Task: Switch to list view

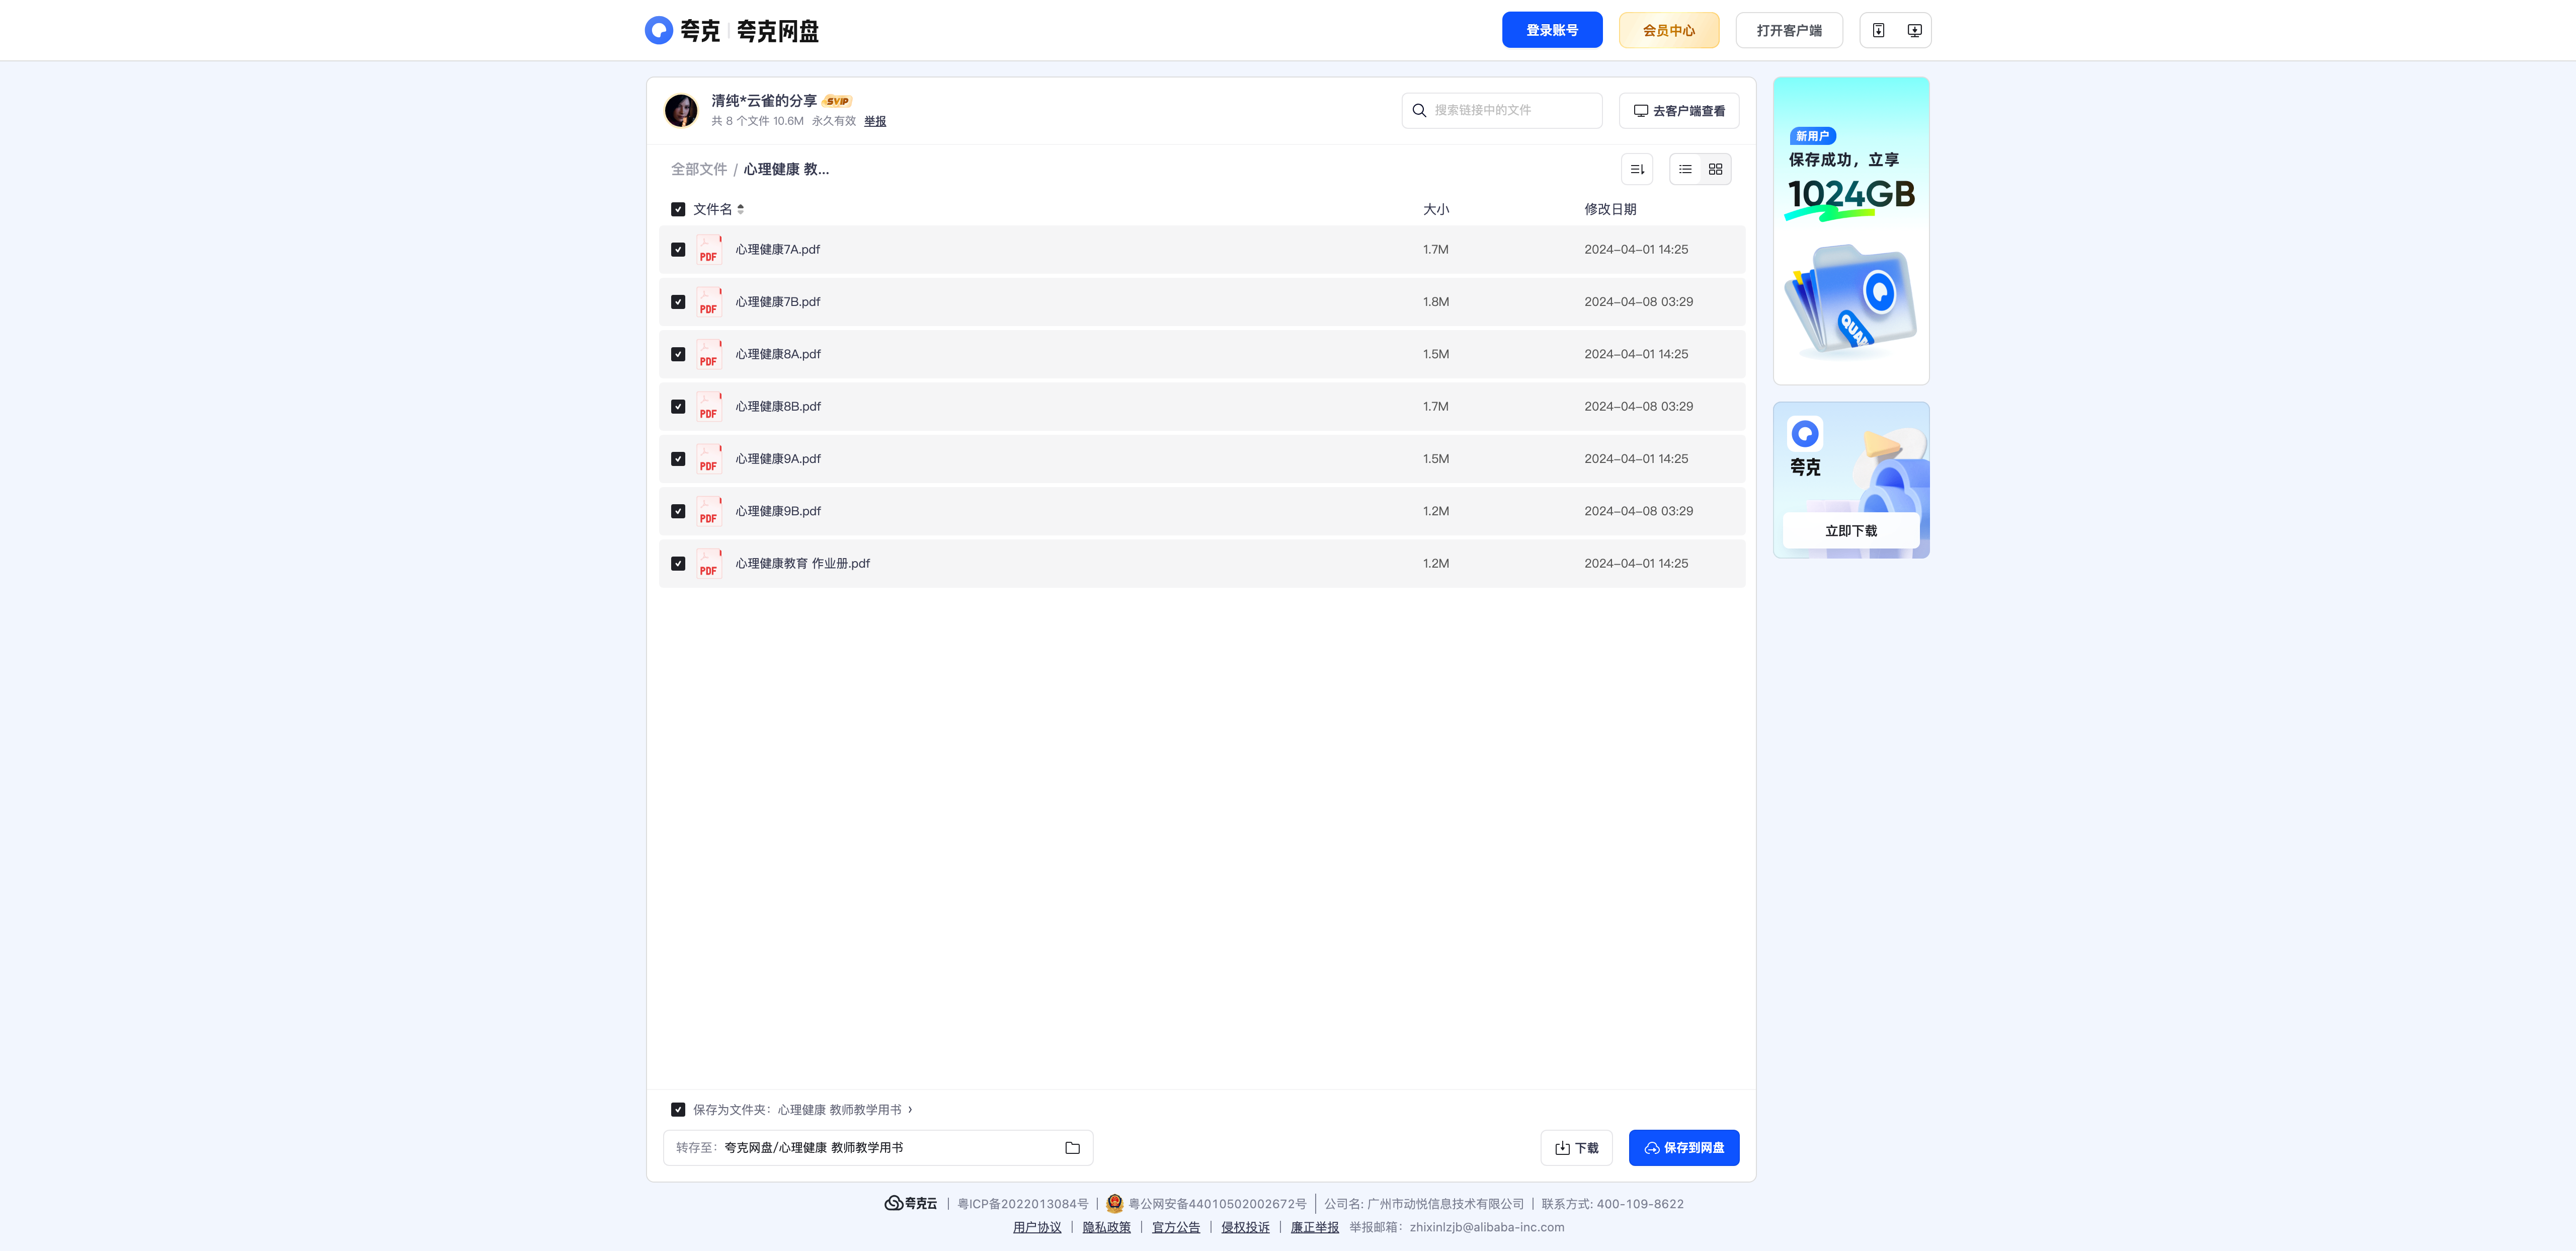Action: 1685,169
